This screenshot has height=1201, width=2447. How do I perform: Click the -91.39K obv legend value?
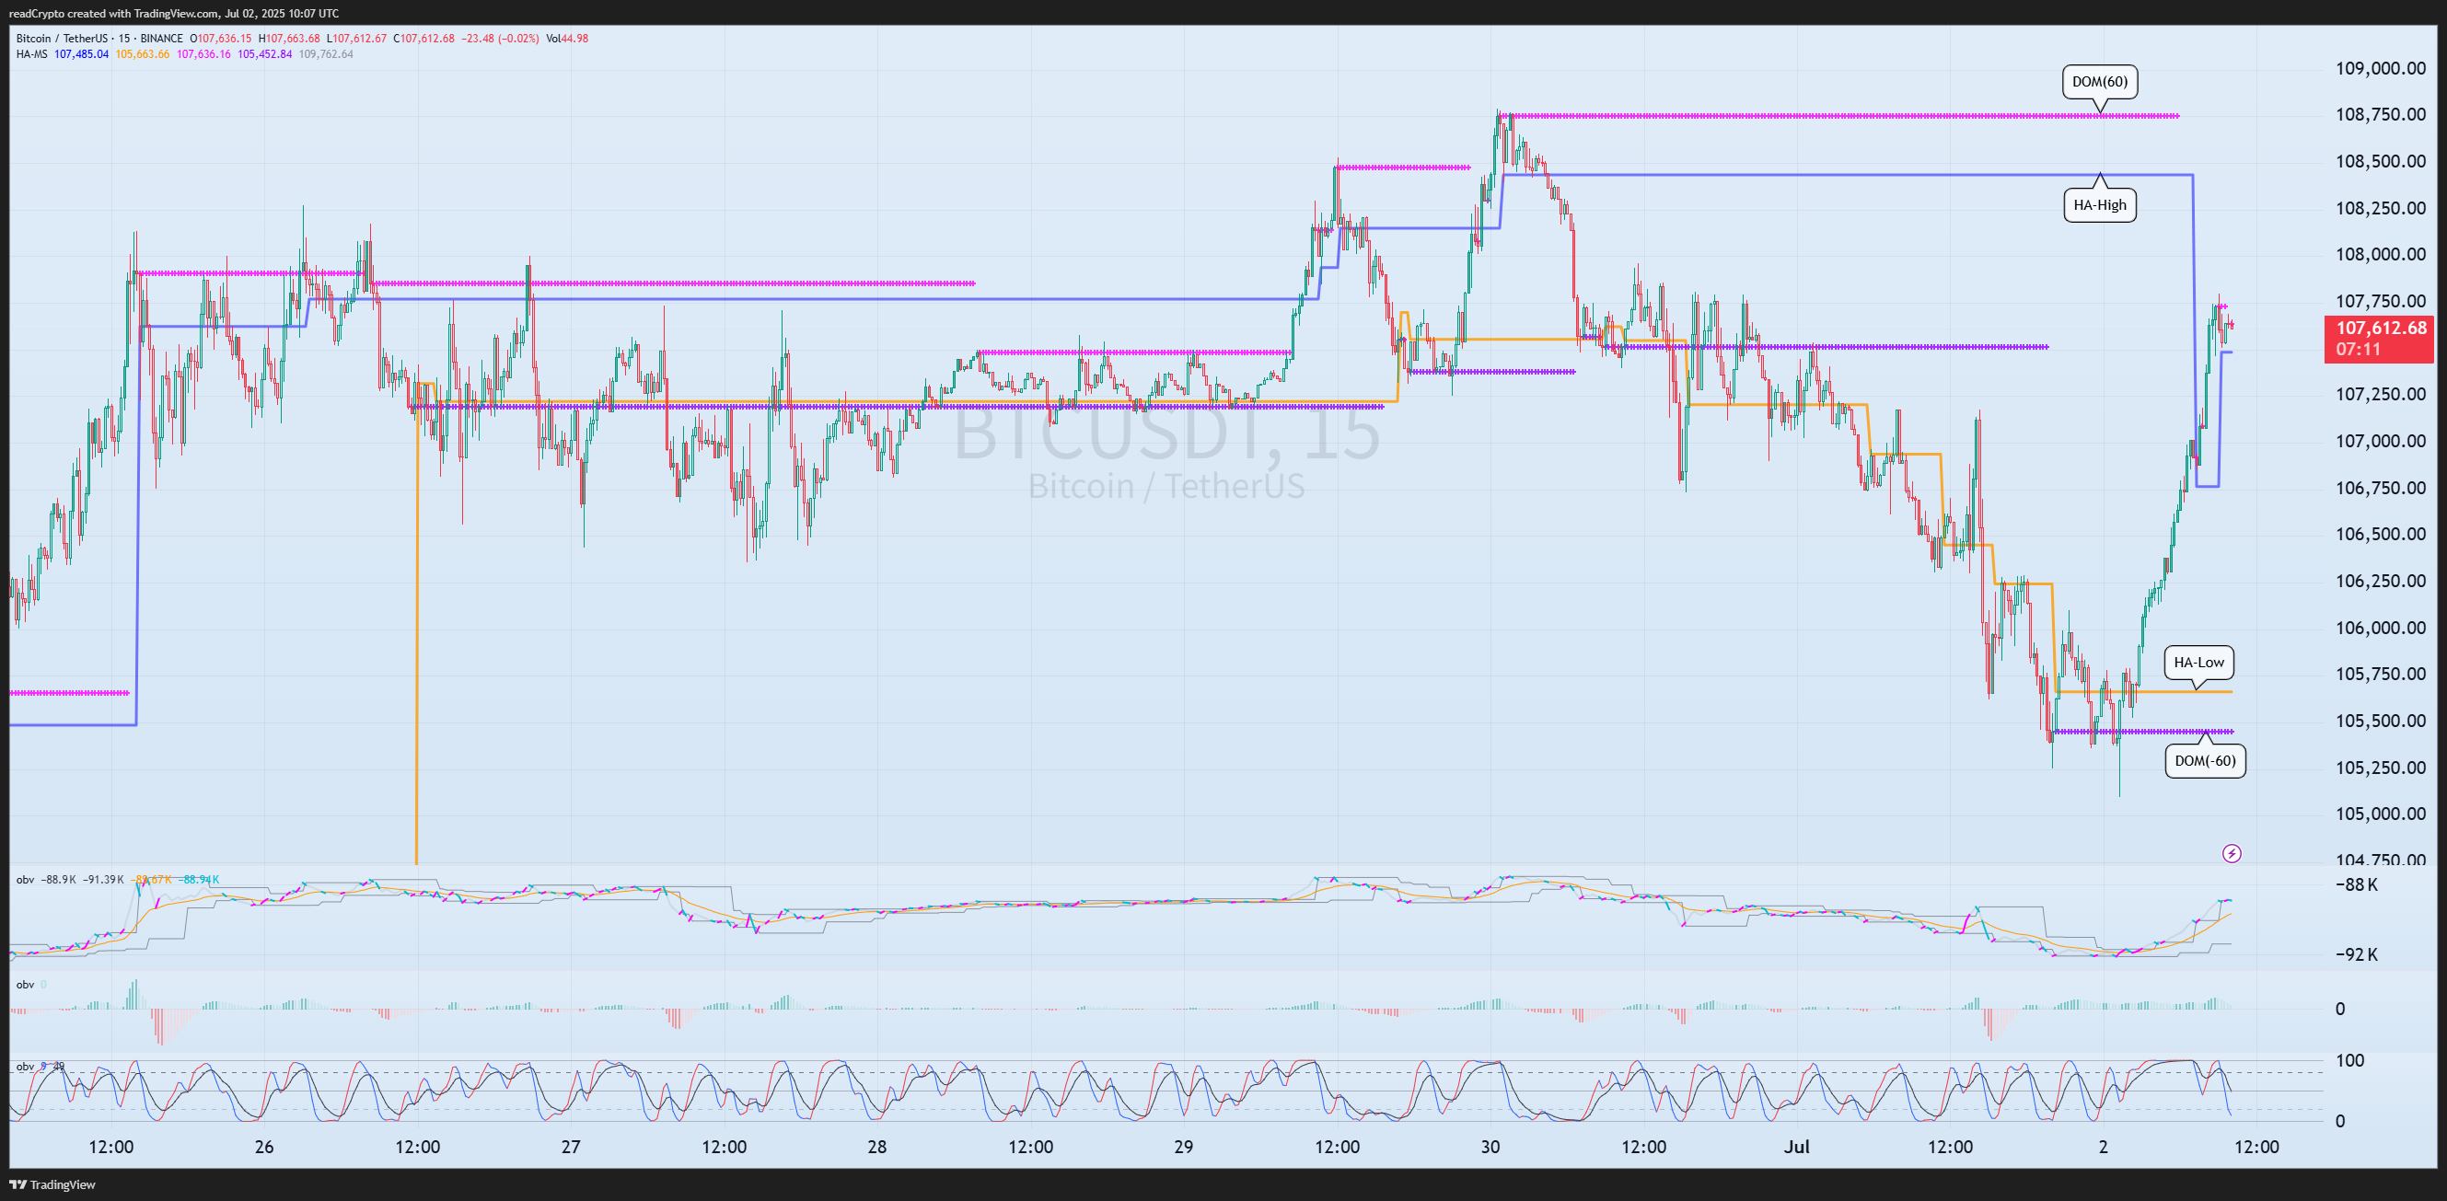pos(103,880)
